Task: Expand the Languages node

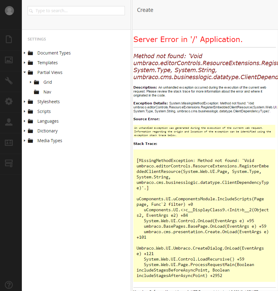Action: coord(24,121)
